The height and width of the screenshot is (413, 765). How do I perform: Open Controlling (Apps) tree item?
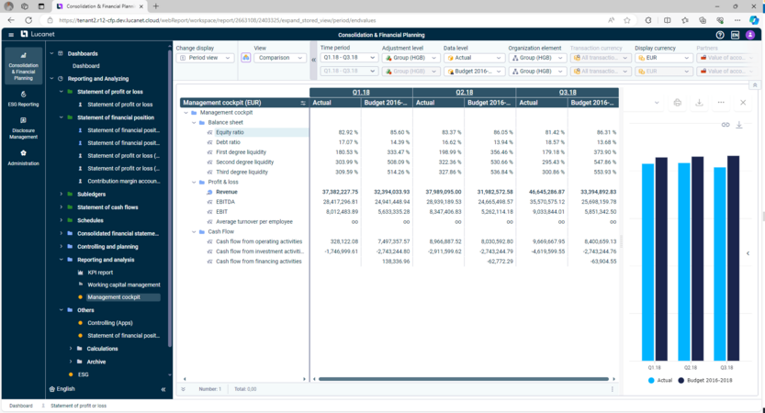(110, 323)
